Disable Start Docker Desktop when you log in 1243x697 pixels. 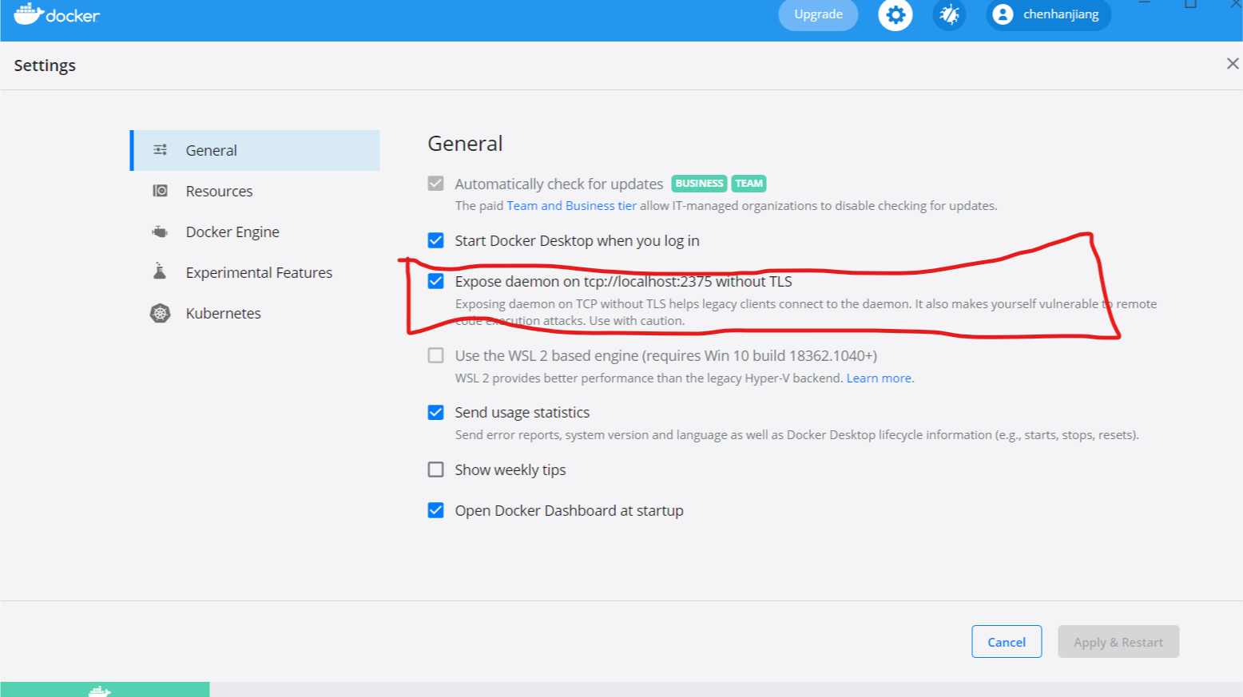click(435, 240)
